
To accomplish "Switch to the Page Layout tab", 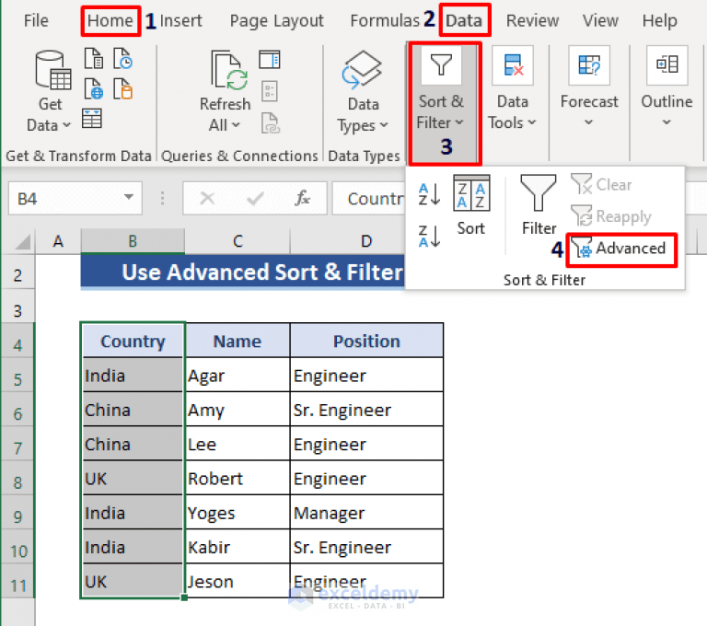I will click(x=276, y=21).
